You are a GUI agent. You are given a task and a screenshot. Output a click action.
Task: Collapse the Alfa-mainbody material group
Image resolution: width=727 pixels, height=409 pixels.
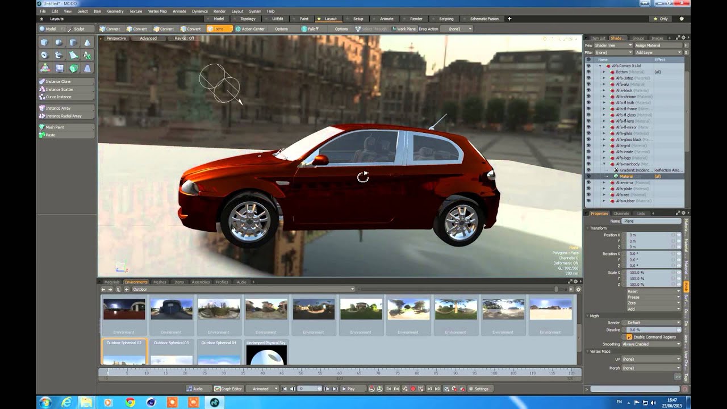[604, 164]
